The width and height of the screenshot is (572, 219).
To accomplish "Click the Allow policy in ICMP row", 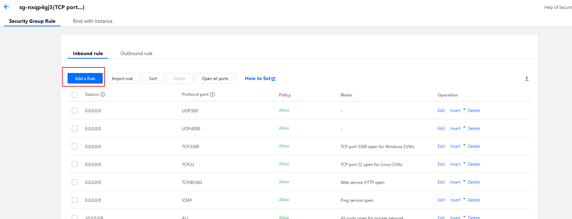I will (x=284, y=200).
